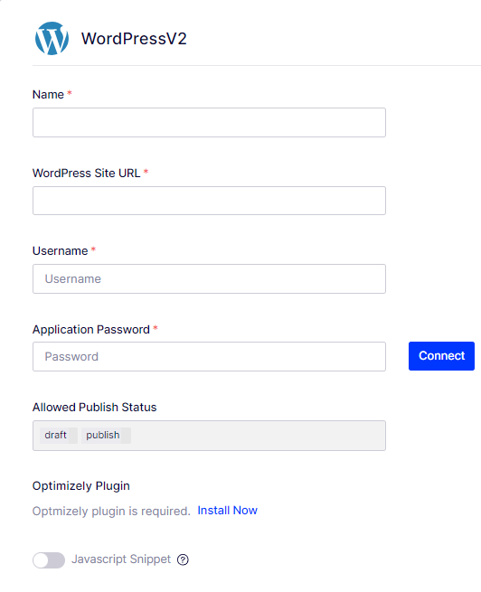Click the WordPressV2 heading text
481x592 pixels.
click(x=134, y=39)
